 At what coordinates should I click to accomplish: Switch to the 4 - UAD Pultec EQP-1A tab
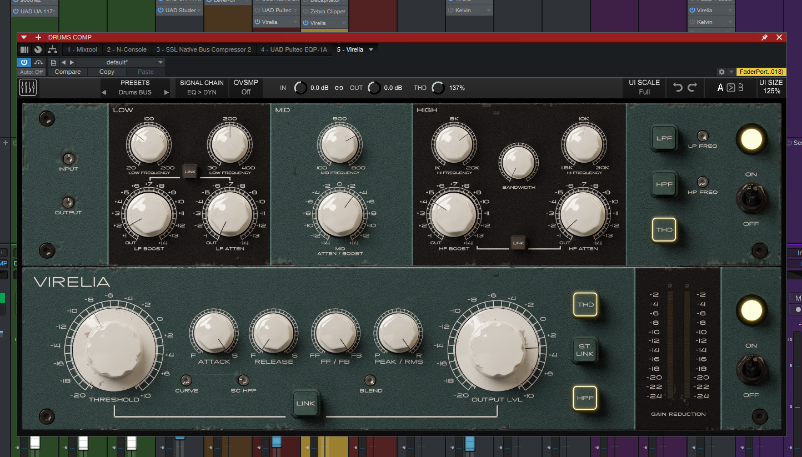coord(294,49)
